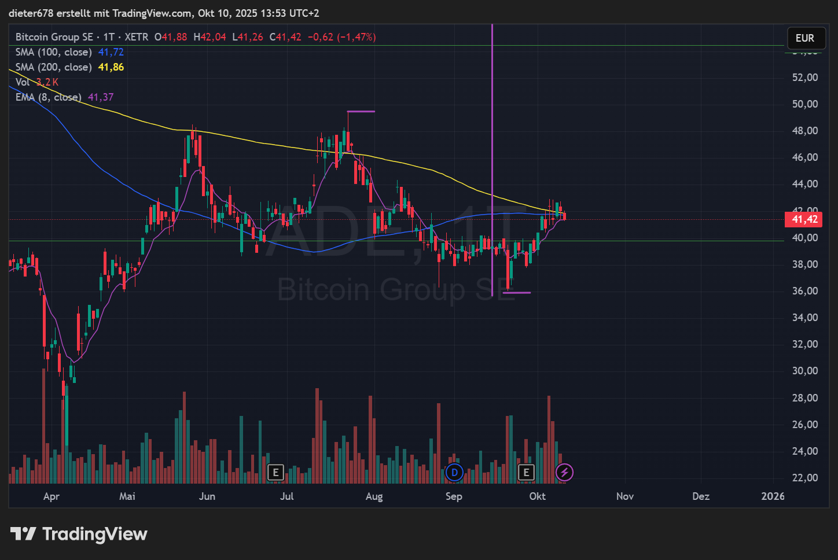Image resolution: width=838 pixels, height=560 pixels.
Task: Select "2026" on the time axis
Action: (x=773, y=496)
